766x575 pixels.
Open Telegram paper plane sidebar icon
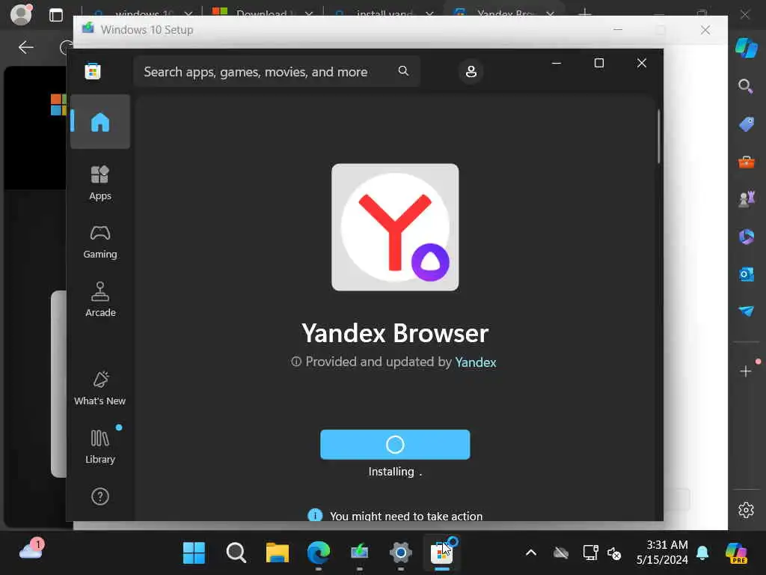coord(746,311)
